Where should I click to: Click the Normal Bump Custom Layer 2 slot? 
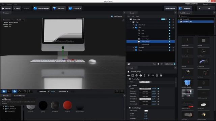(x=145, y=99)
